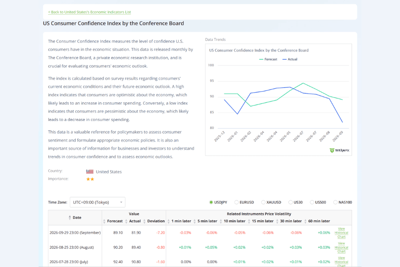The image size is (400, 267).
Task: Click September's 1 min later value -0.03%
Action: pyautogui.click(x=185, y=233)
